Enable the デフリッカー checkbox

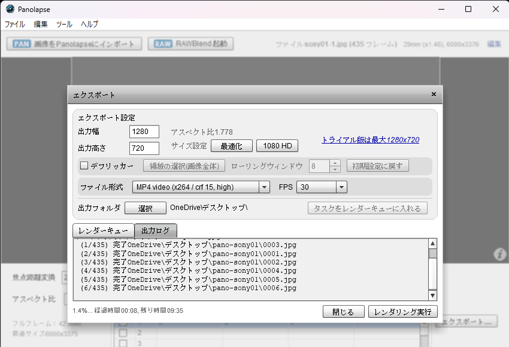84,166
